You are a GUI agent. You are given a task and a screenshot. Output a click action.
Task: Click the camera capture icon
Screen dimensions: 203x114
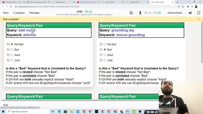pyautogui.click(x=148, y=112)
